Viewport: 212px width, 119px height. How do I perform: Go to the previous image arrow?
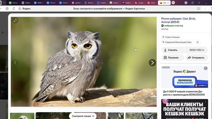pyautogui.click(x=15, y=62)
